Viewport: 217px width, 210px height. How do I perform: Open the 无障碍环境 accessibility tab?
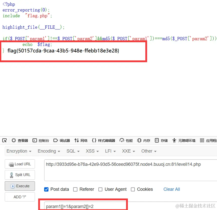point(184,141)
